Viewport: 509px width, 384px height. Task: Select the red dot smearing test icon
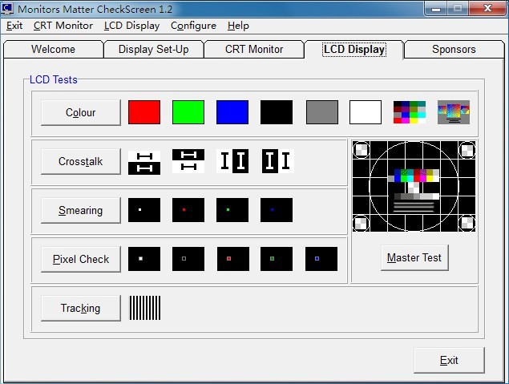click(x=188, y=210)
